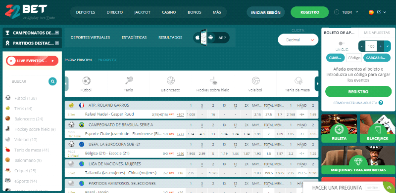Viewport: 396px width, 193px height.
Task: Select Fútbol (138) in sidebar
Action: 25,98
